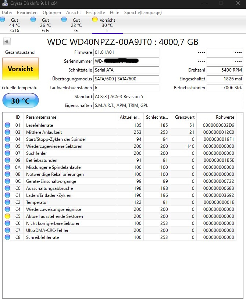This screenshot has height=299, width=246.
Task: Click the status orb for Mittlere Anlaufzeit
Action: click(x=7, y=132)
